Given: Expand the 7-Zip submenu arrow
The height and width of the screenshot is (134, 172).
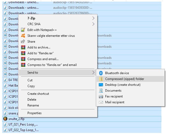Looking at the screenshot, I should [x=93, y=18].
